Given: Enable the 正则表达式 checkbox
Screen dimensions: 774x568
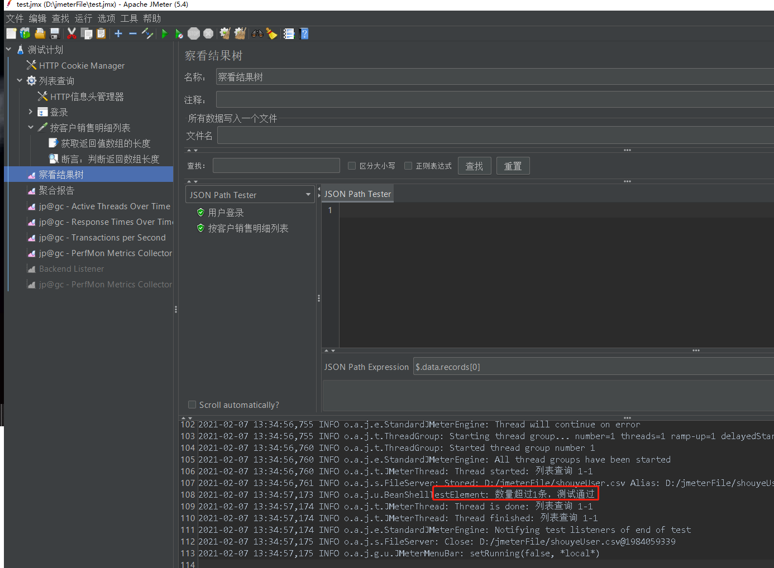Looking at the screenshot, I should click(x=408, y=166).
